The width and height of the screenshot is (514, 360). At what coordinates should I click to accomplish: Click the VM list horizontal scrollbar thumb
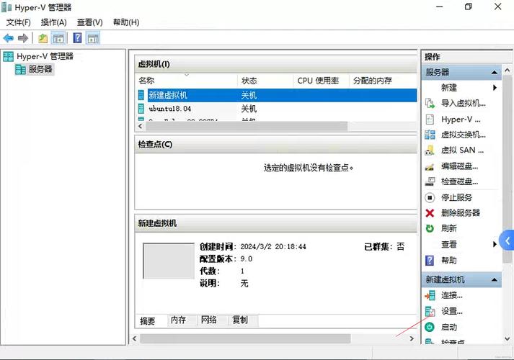coord(247,126)
